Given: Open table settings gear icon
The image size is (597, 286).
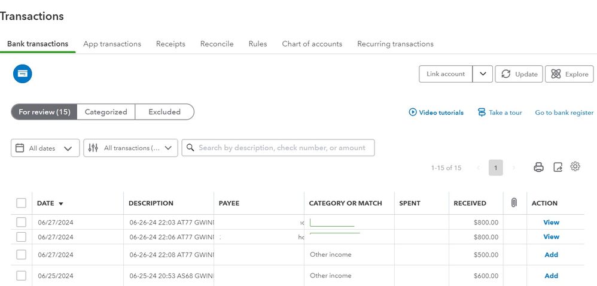Looking at the screenshot, I should click(x=575, y=166).
